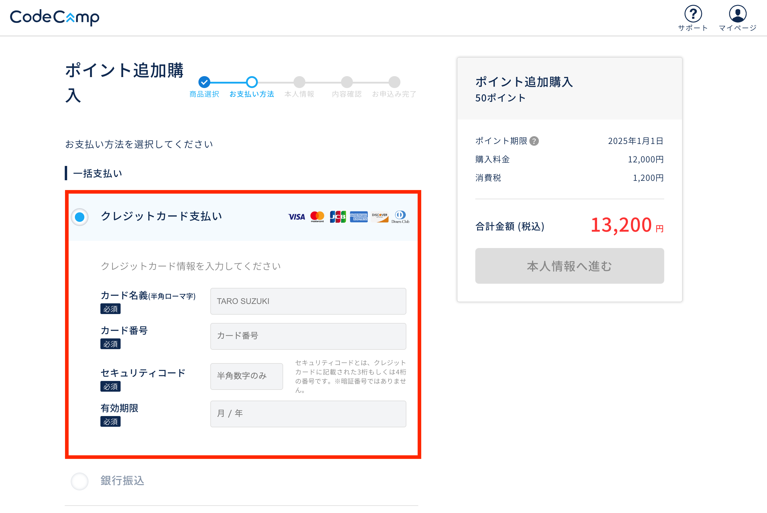Click the カード番号 input field

308,336
